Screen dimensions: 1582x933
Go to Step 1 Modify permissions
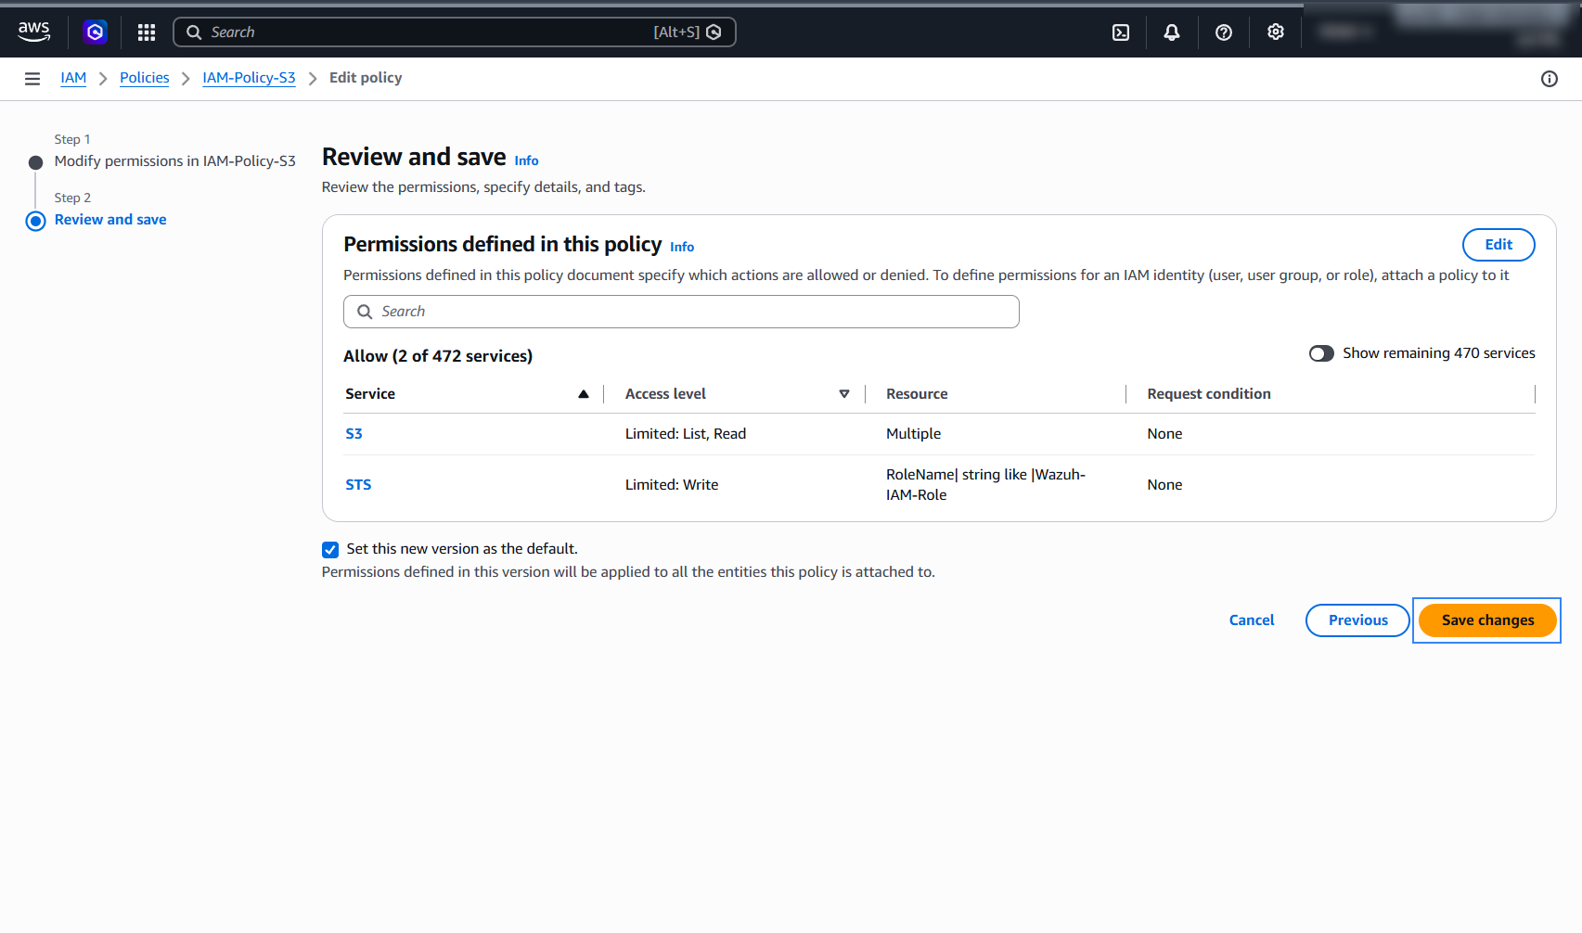pos(175,161)
